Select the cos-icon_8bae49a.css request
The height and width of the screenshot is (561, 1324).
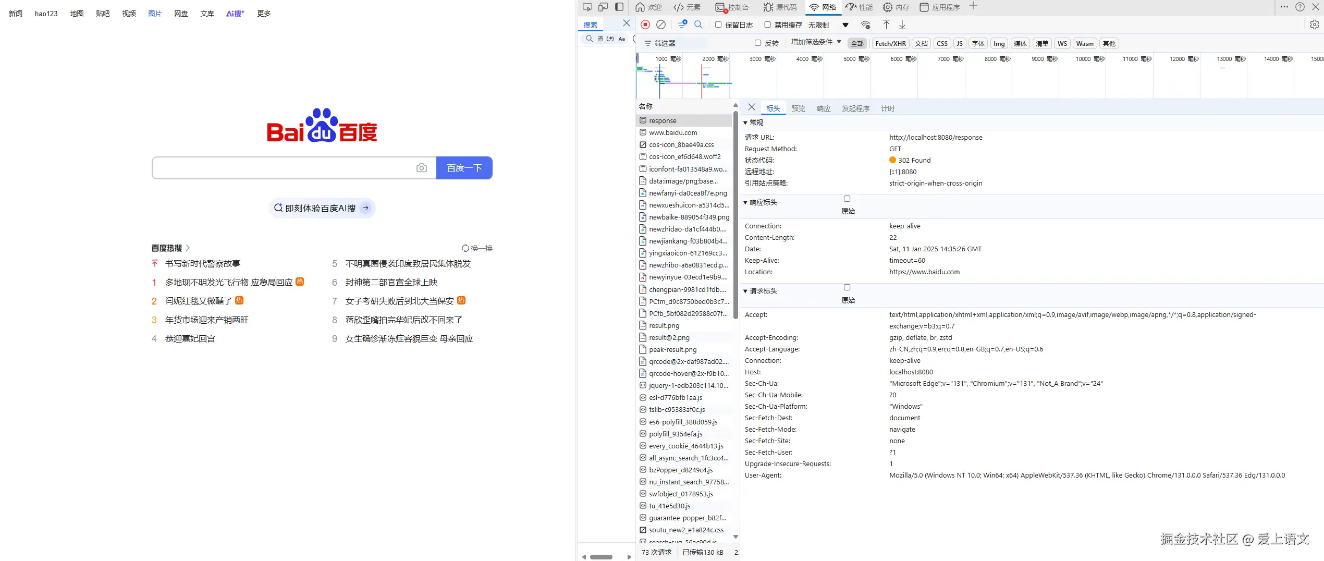[684, 144]
